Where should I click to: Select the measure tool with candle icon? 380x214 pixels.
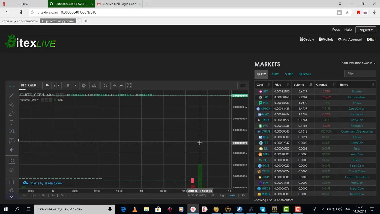[x=12, y=161]
